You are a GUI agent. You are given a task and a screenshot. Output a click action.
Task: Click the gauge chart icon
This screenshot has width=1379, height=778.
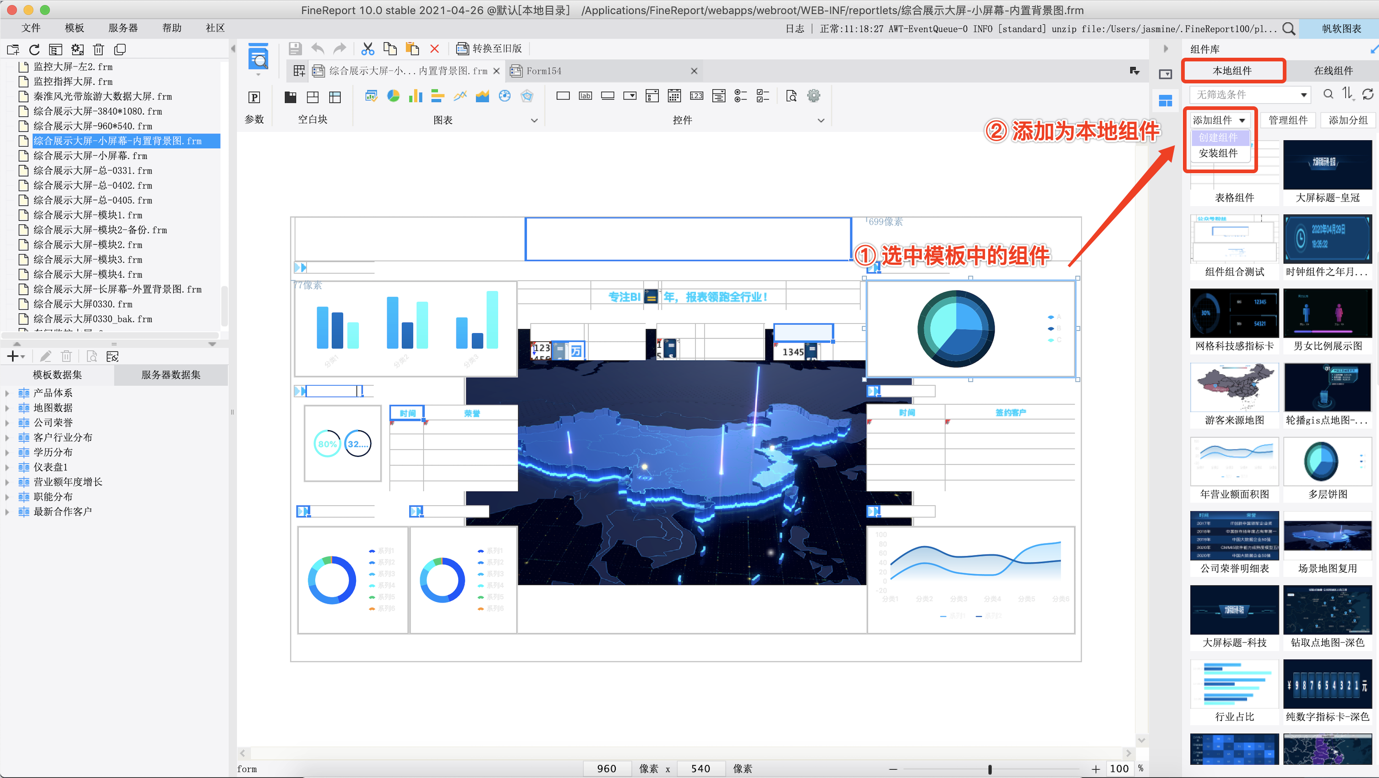505,96
